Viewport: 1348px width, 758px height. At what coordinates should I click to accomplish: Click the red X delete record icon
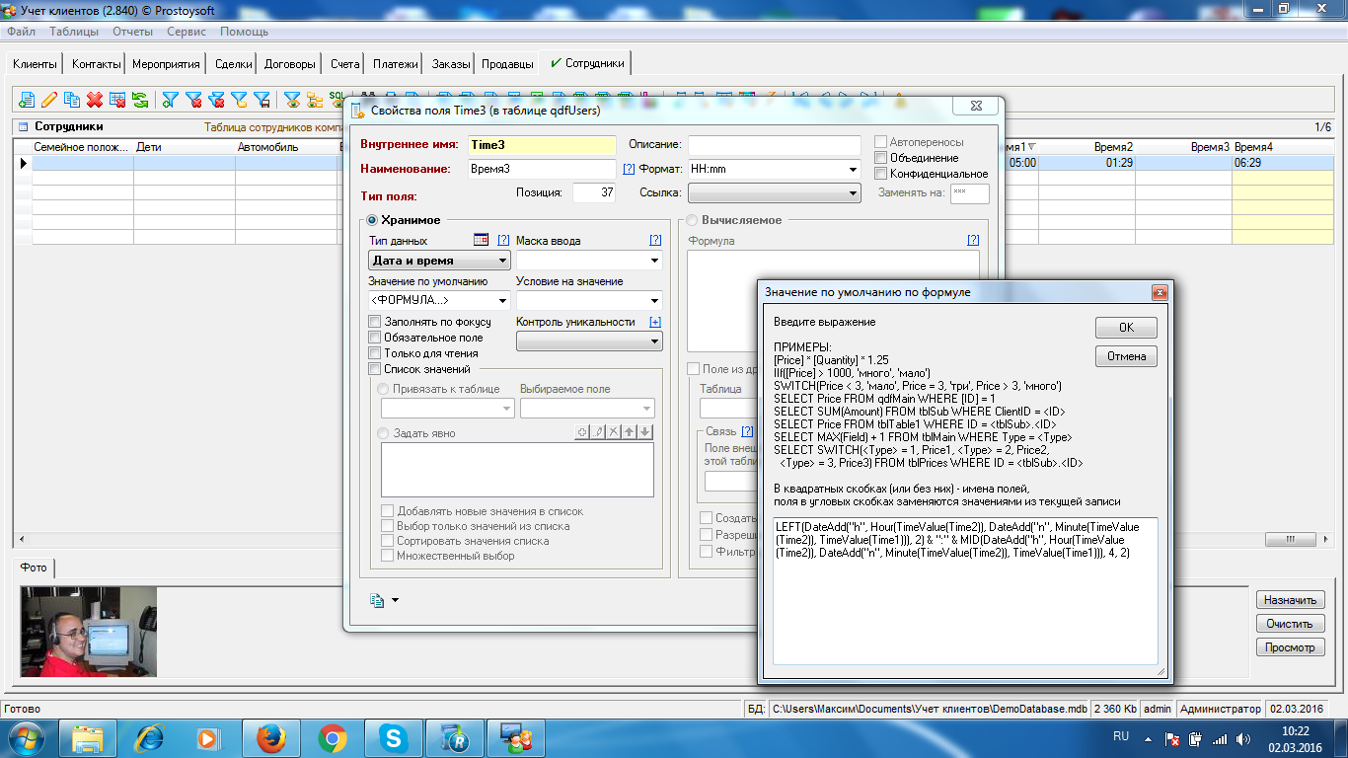coord(95,100)
